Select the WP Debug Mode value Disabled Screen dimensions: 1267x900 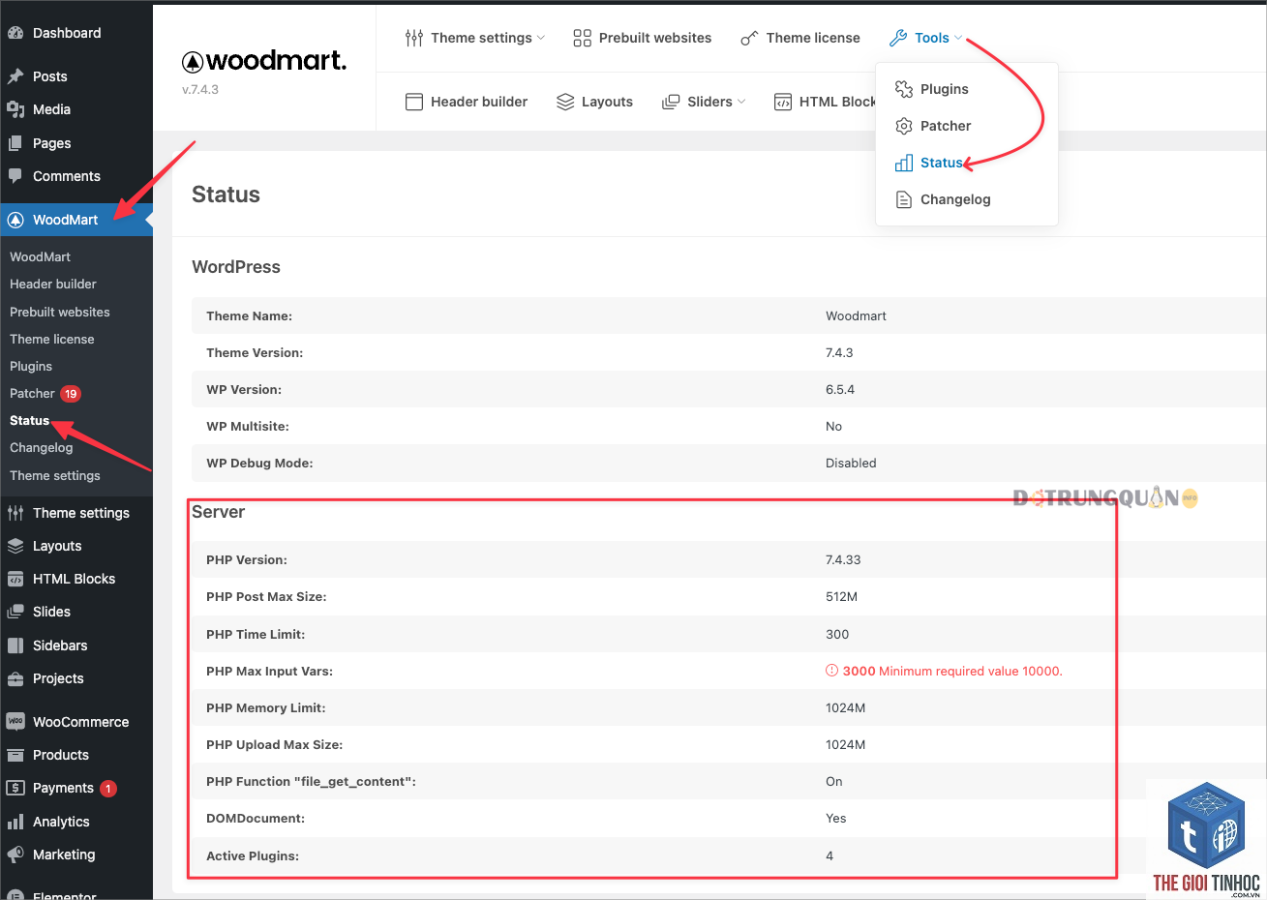(851, 463)
